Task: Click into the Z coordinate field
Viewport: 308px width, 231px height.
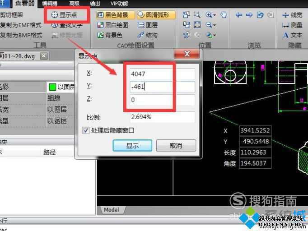Action: point(162,100)
